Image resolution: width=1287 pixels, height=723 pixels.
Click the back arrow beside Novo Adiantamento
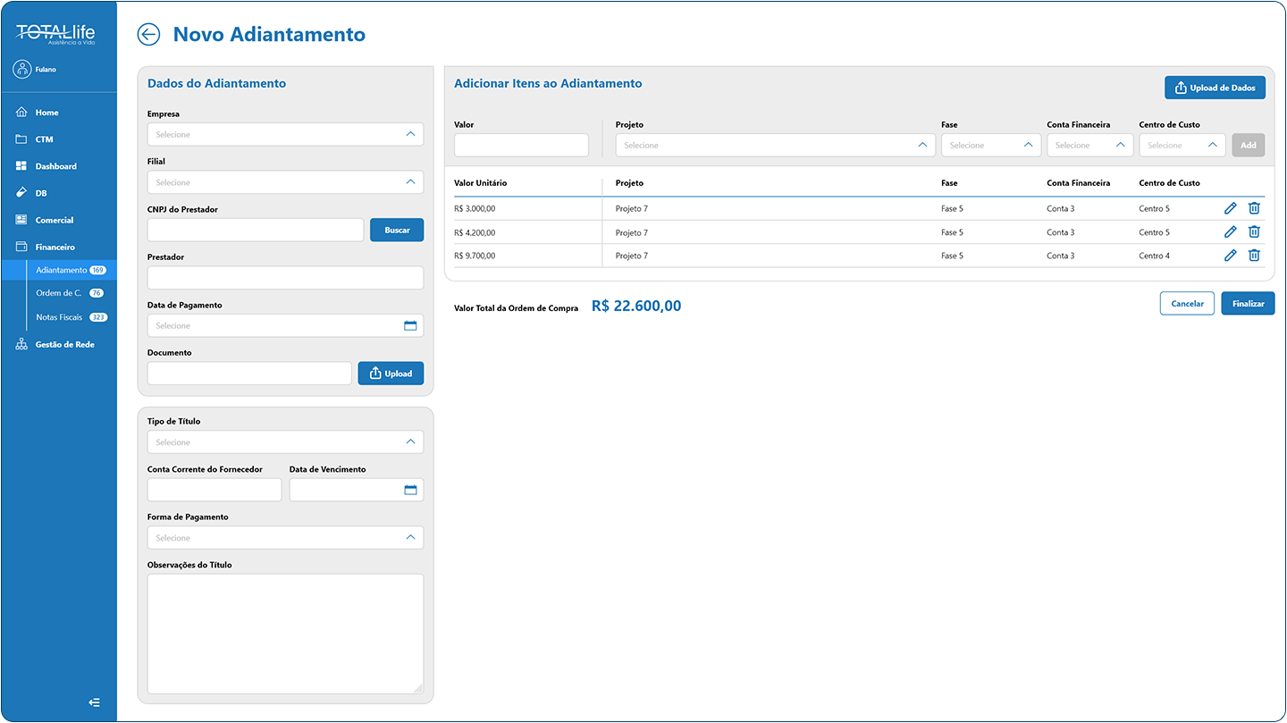click(148, 35)
